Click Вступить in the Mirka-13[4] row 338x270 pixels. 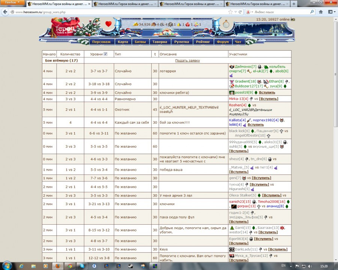269,99
